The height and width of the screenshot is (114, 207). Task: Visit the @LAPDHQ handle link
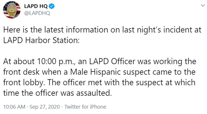click(37, 13)
